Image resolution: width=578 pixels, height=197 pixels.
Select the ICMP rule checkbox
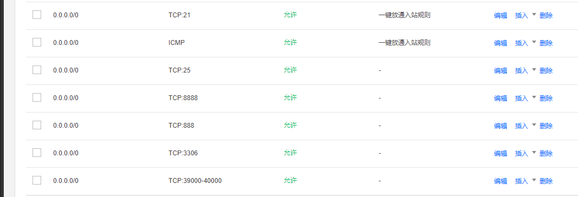pos(37,42)
